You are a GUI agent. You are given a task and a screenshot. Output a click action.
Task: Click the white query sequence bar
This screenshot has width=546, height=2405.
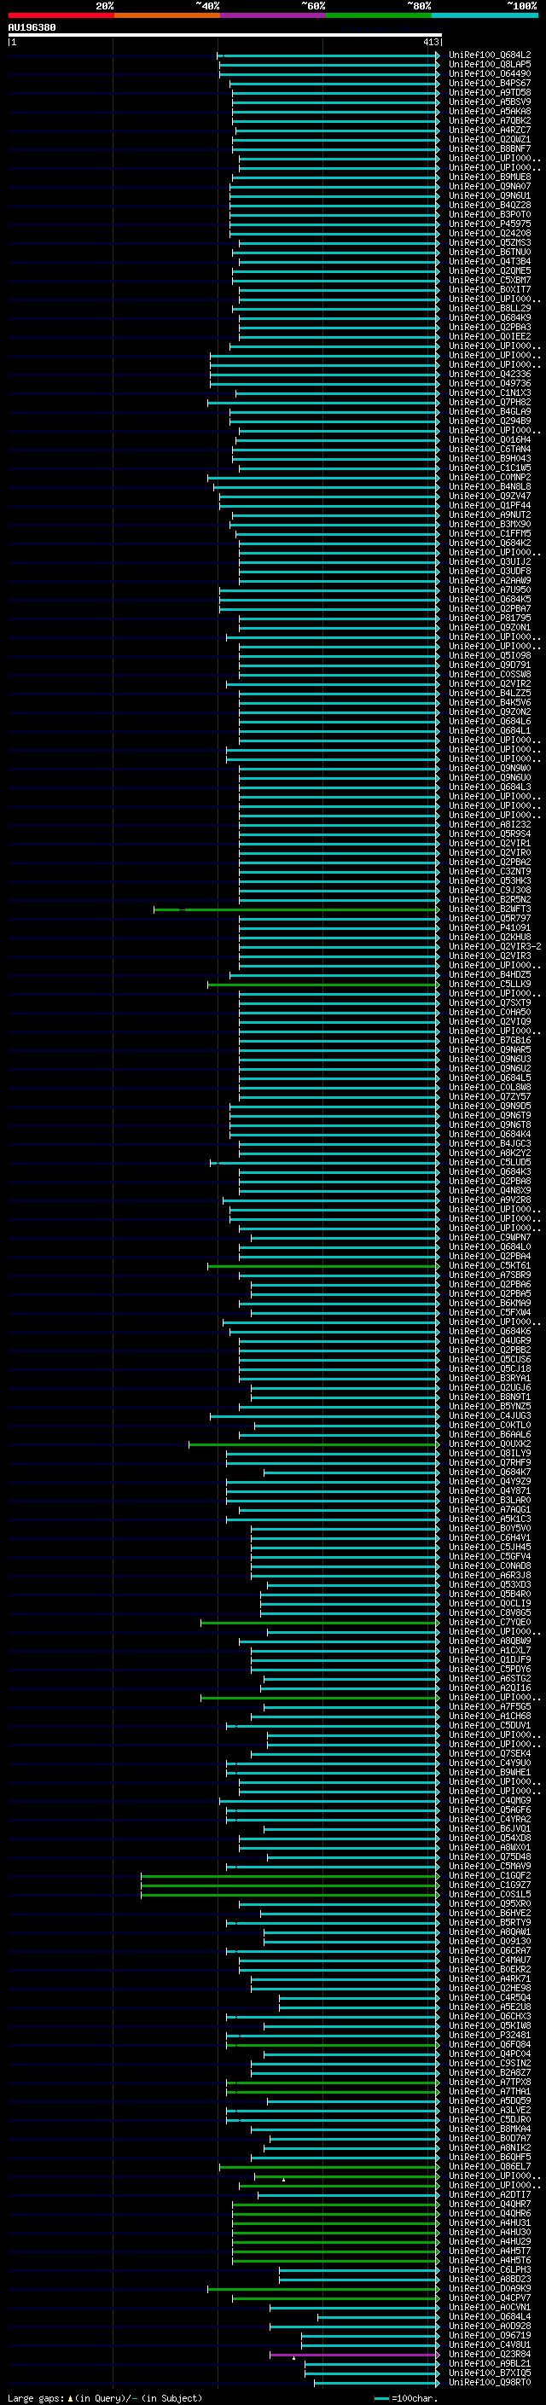[x=225, y=34]
